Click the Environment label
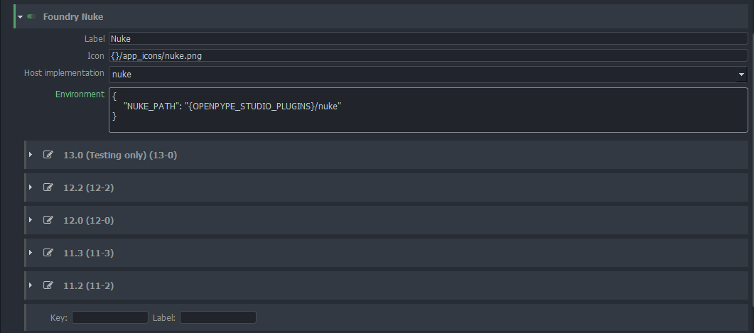This screenshot has width=754, height=333. click(80, 94)
